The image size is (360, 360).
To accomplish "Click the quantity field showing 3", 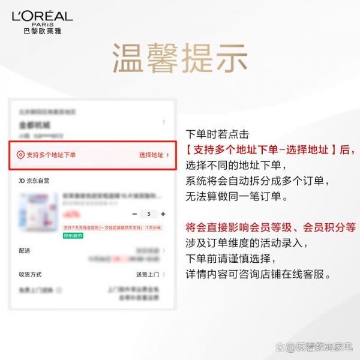I will [x=149, y=214].
